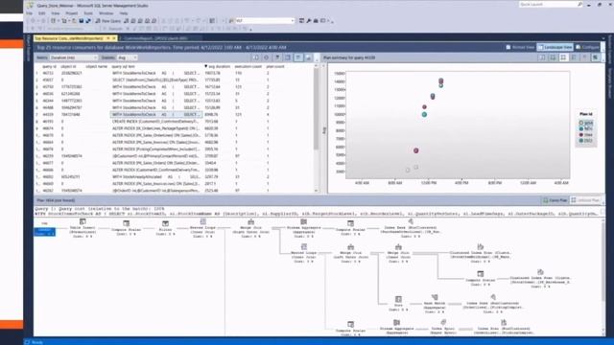Switch to Portrait View
The image size is (614, 345).
(x=520, y=47)
